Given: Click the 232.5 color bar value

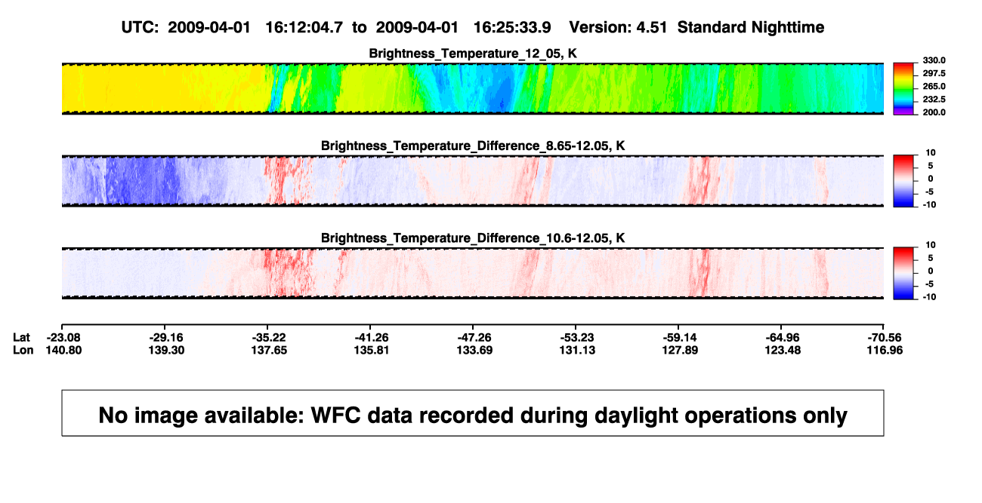Looking at the screenshot, I should pos(935,100).
